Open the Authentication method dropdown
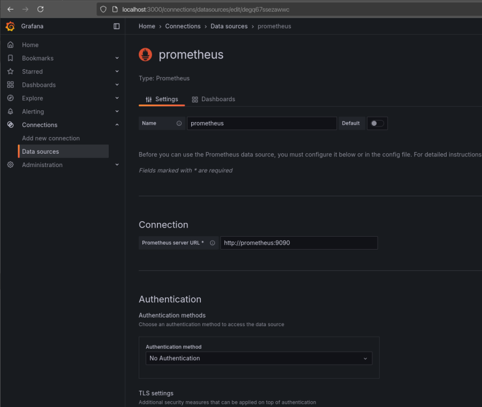The width and height of the screenshot is (482, 407). [x=259, y=358]
